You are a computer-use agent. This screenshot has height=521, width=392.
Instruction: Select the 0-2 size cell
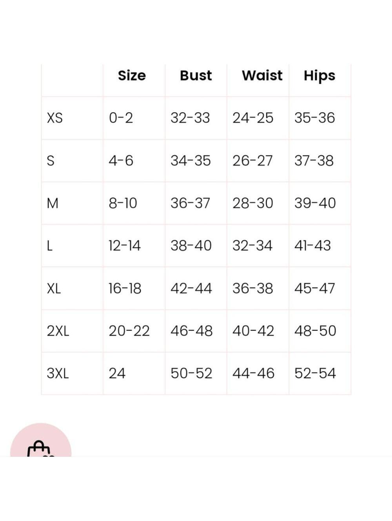pyautogui.click(x=121, y=118)
